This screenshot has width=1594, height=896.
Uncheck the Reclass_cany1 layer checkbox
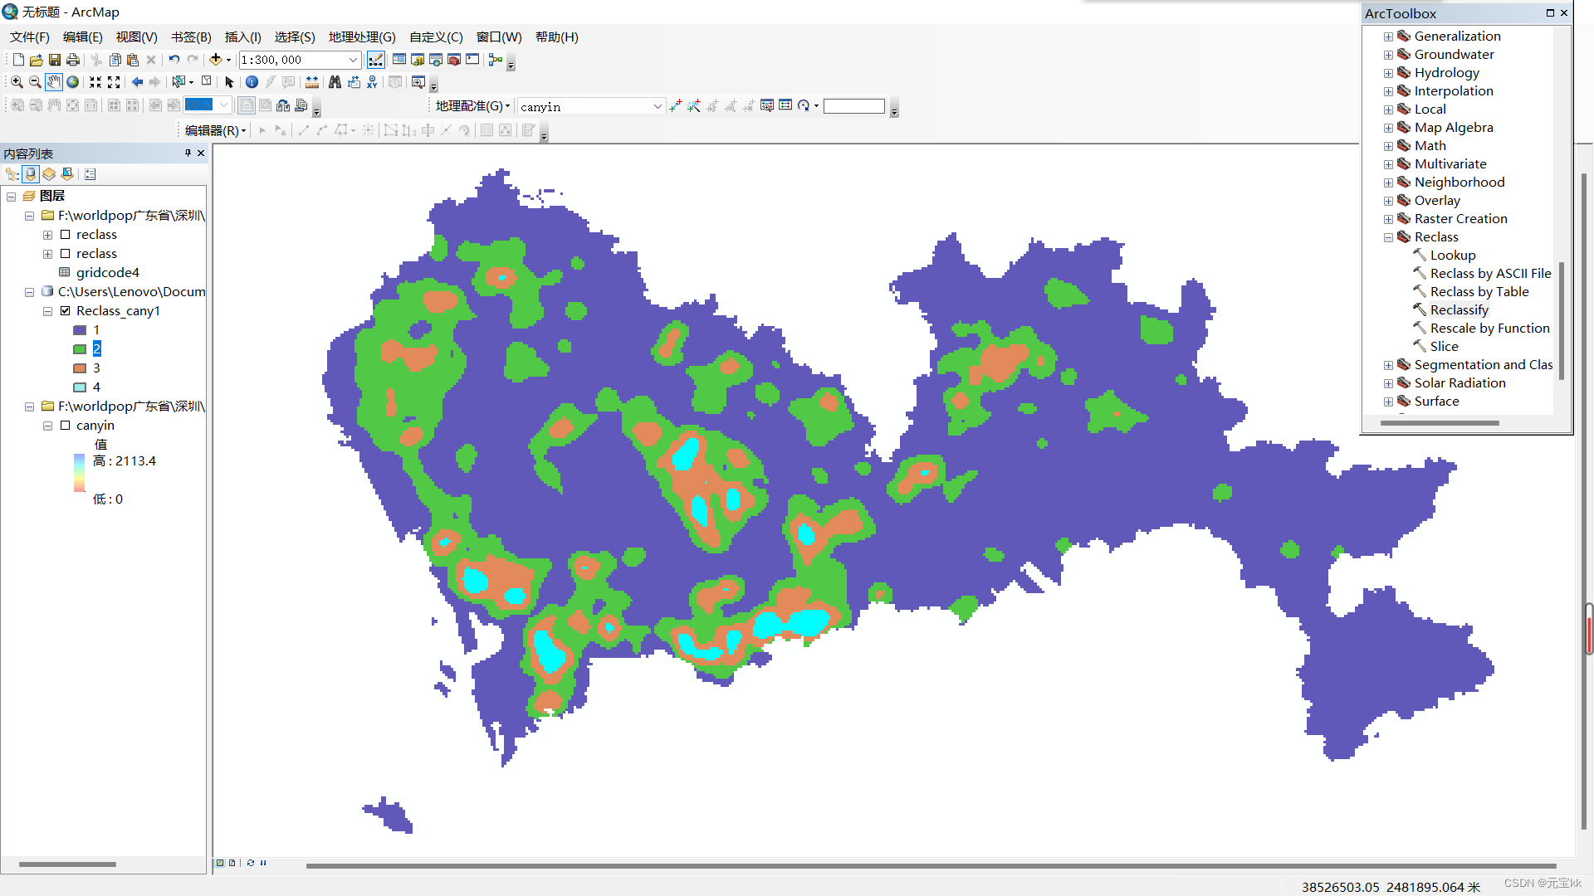(x=66, y=311)
